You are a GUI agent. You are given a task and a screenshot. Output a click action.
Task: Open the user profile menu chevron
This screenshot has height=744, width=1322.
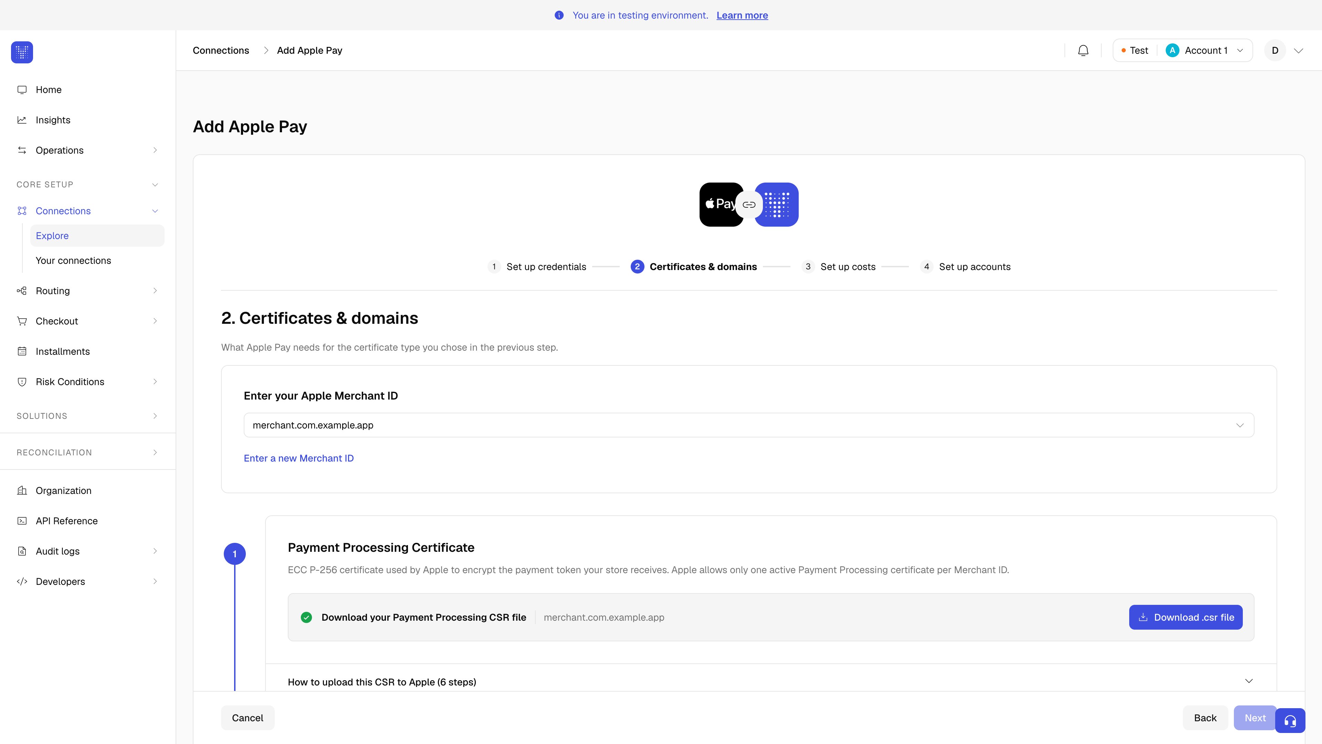(x=1298, y=51)
